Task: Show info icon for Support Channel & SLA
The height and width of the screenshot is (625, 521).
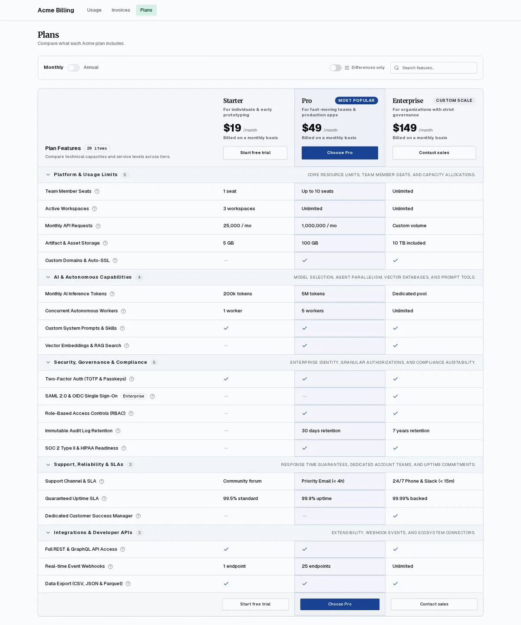Action: 102,482
